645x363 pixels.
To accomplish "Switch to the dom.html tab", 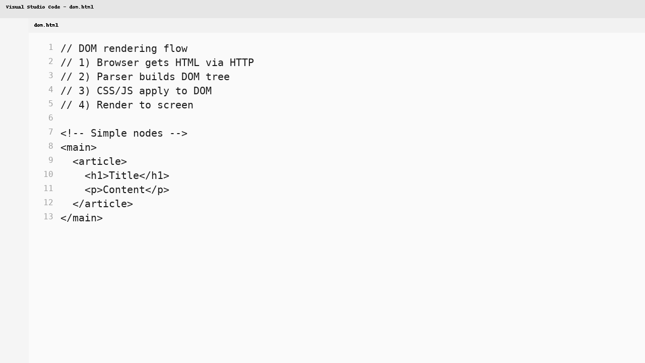I will point(46,25).
